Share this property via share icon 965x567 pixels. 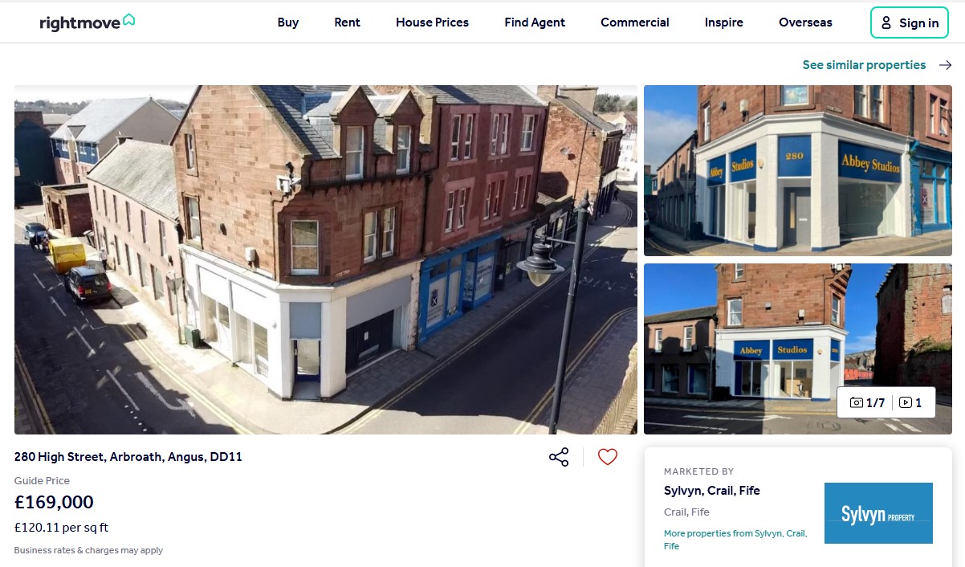click(x=559, y=457)
